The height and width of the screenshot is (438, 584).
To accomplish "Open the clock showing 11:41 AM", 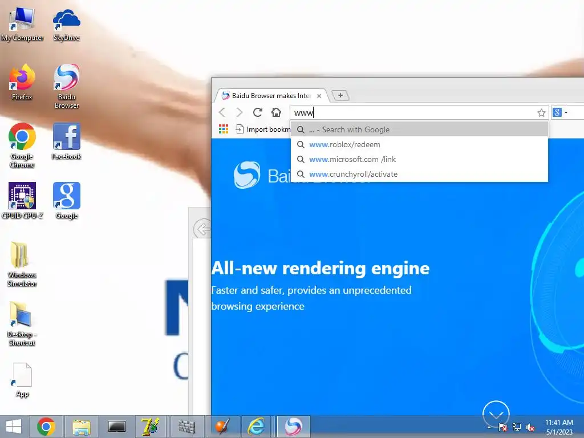I will [x=559, y=427].
